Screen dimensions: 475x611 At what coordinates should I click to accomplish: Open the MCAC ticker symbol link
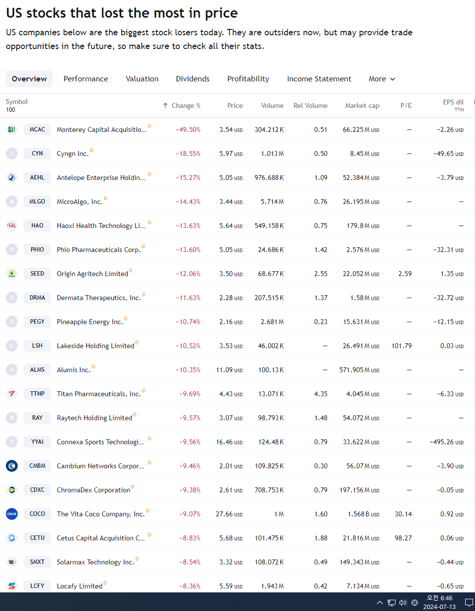[37, 129]
